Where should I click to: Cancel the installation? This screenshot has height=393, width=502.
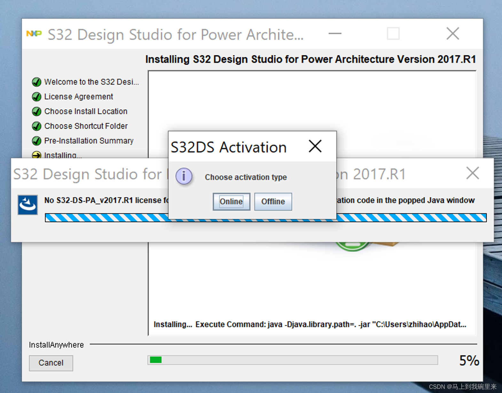pos(51,363)
